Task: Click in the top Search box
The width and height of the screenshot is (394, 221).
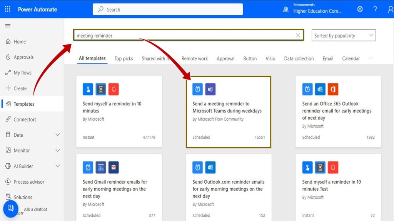Action: click(168, 9)
